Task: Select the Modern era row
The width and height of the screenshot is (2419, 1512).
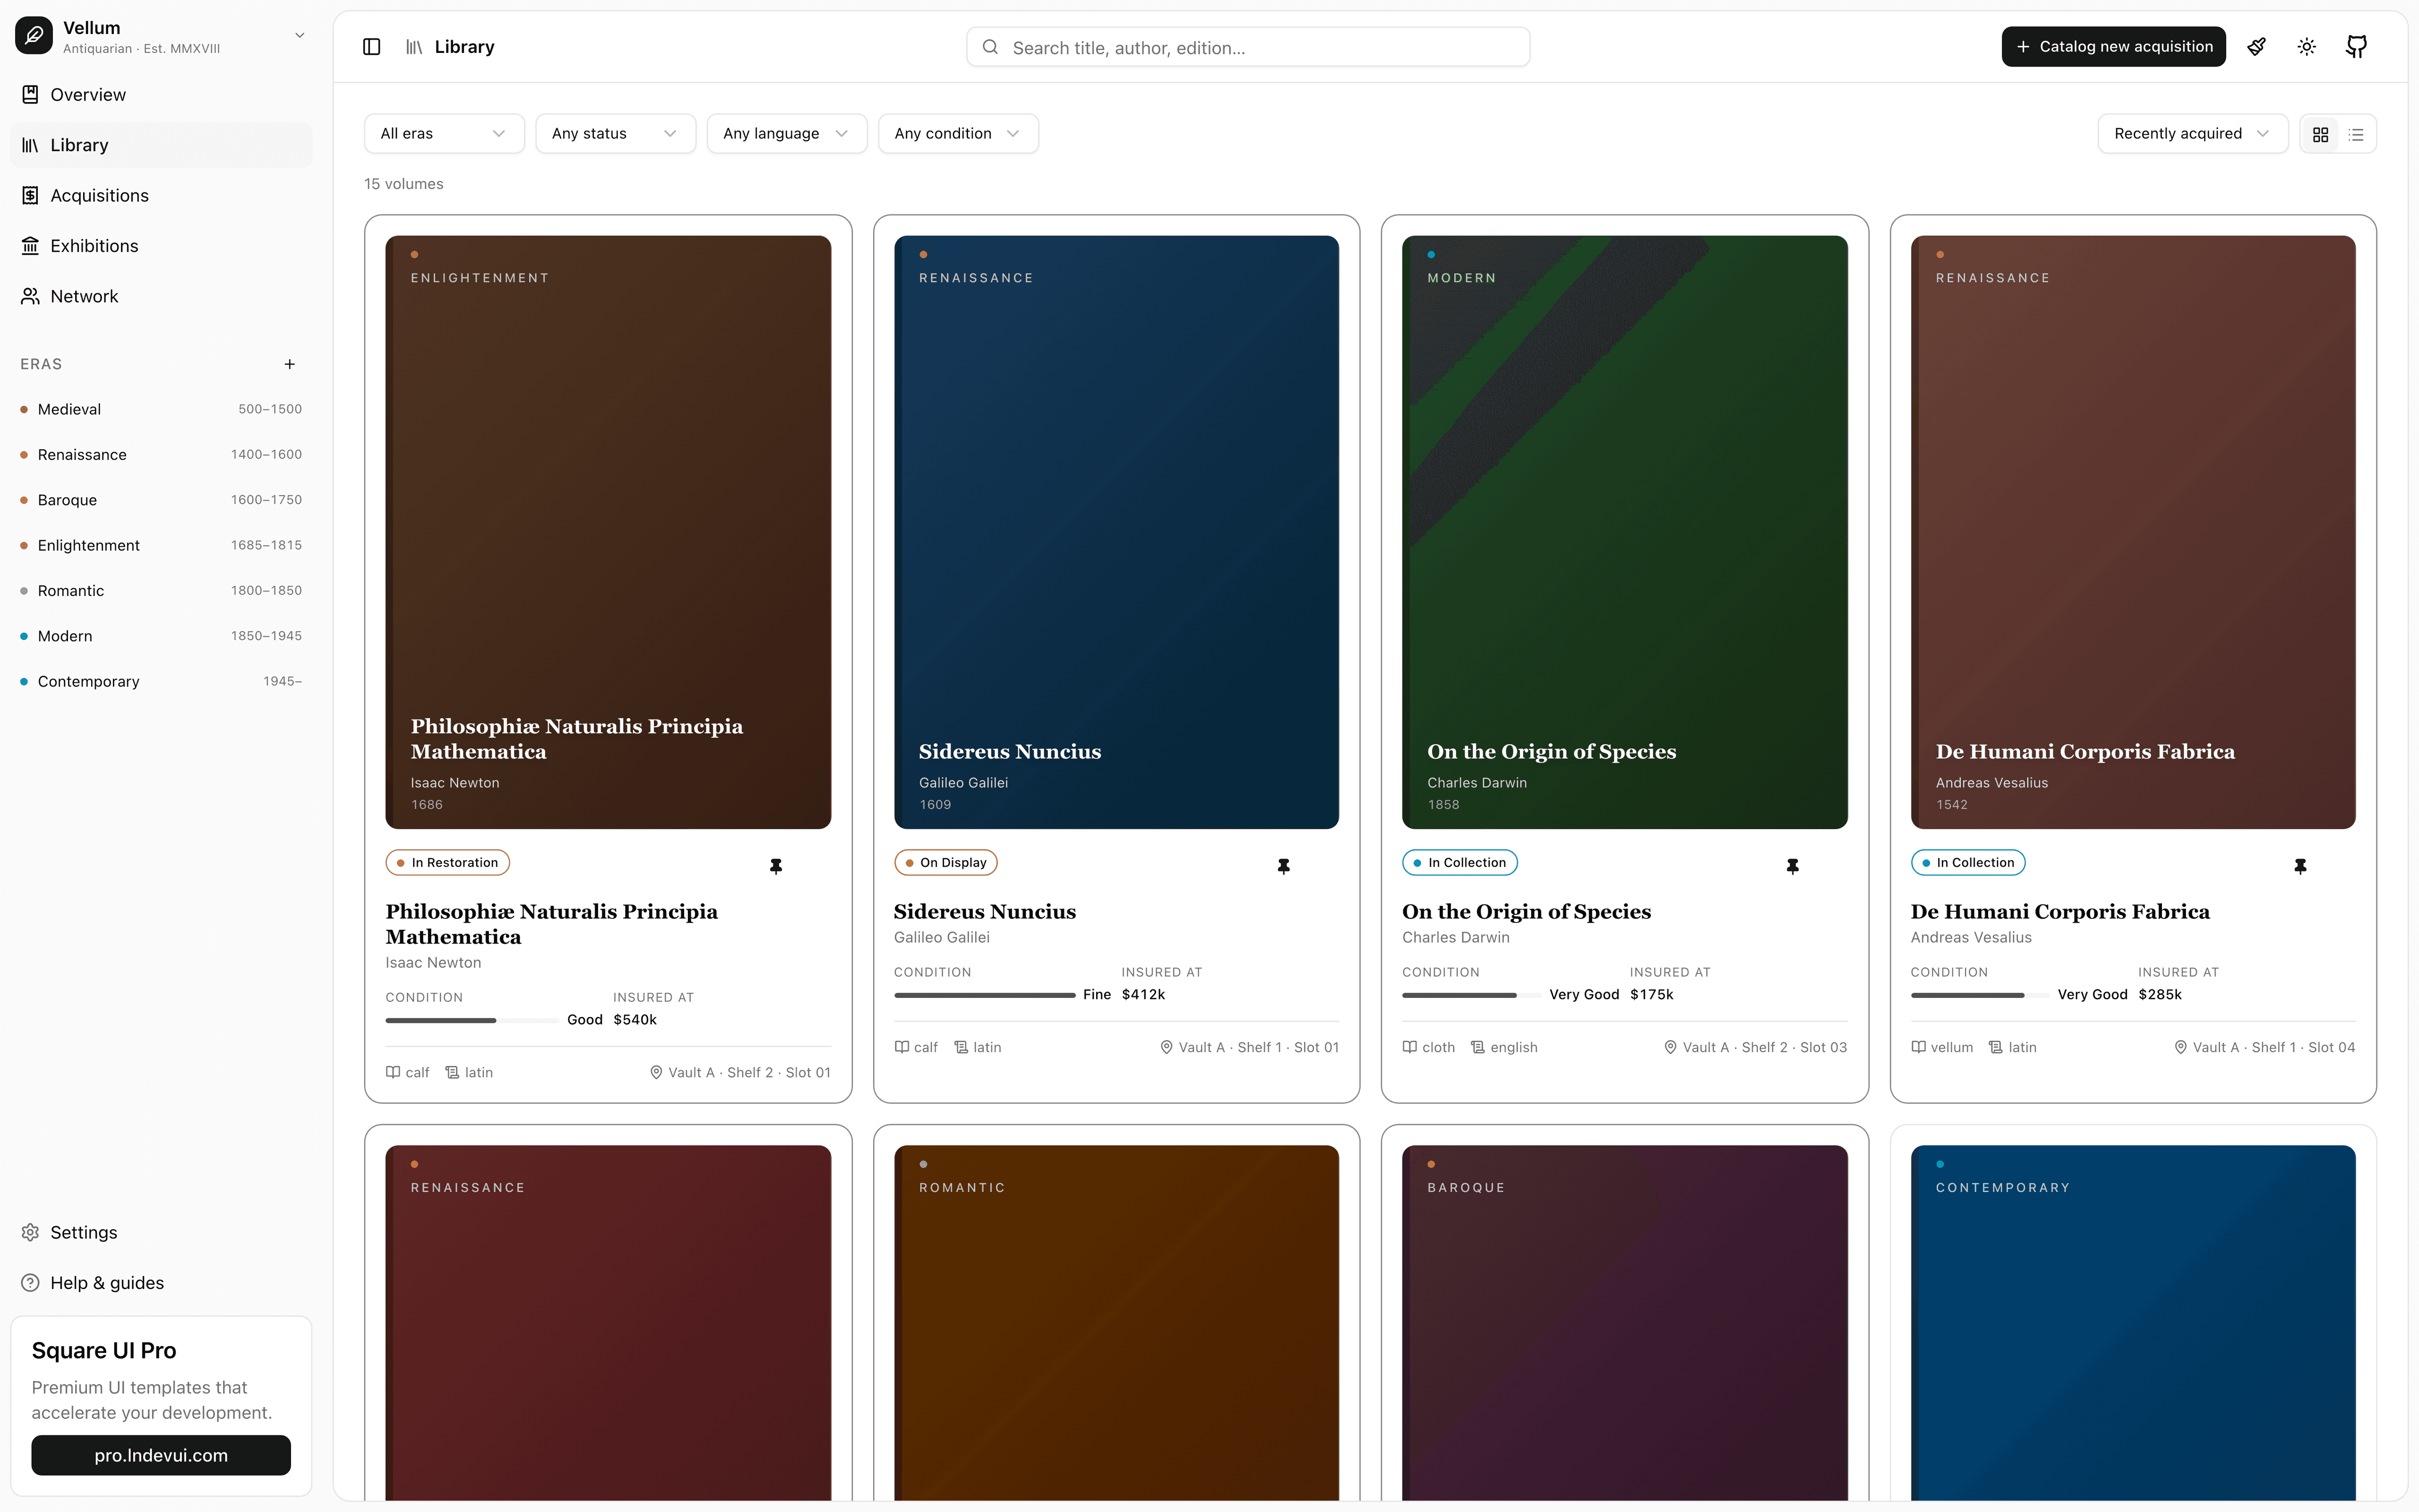Action: pos(161,636)
